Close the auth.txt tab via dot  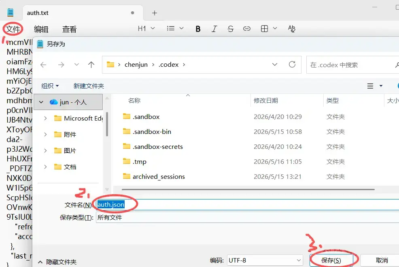coord(132,13)
